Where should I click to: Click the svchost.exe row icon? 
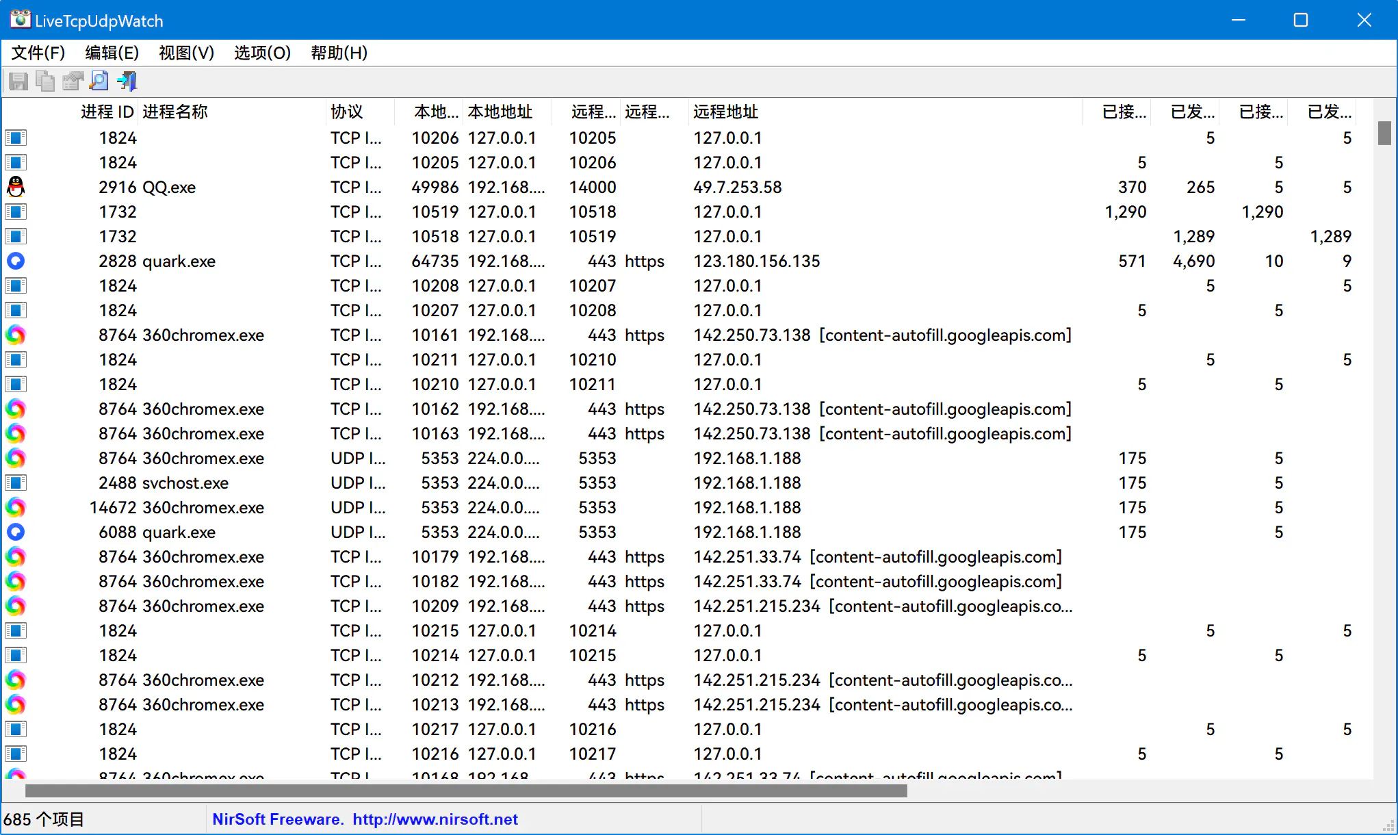coord(16,483)
